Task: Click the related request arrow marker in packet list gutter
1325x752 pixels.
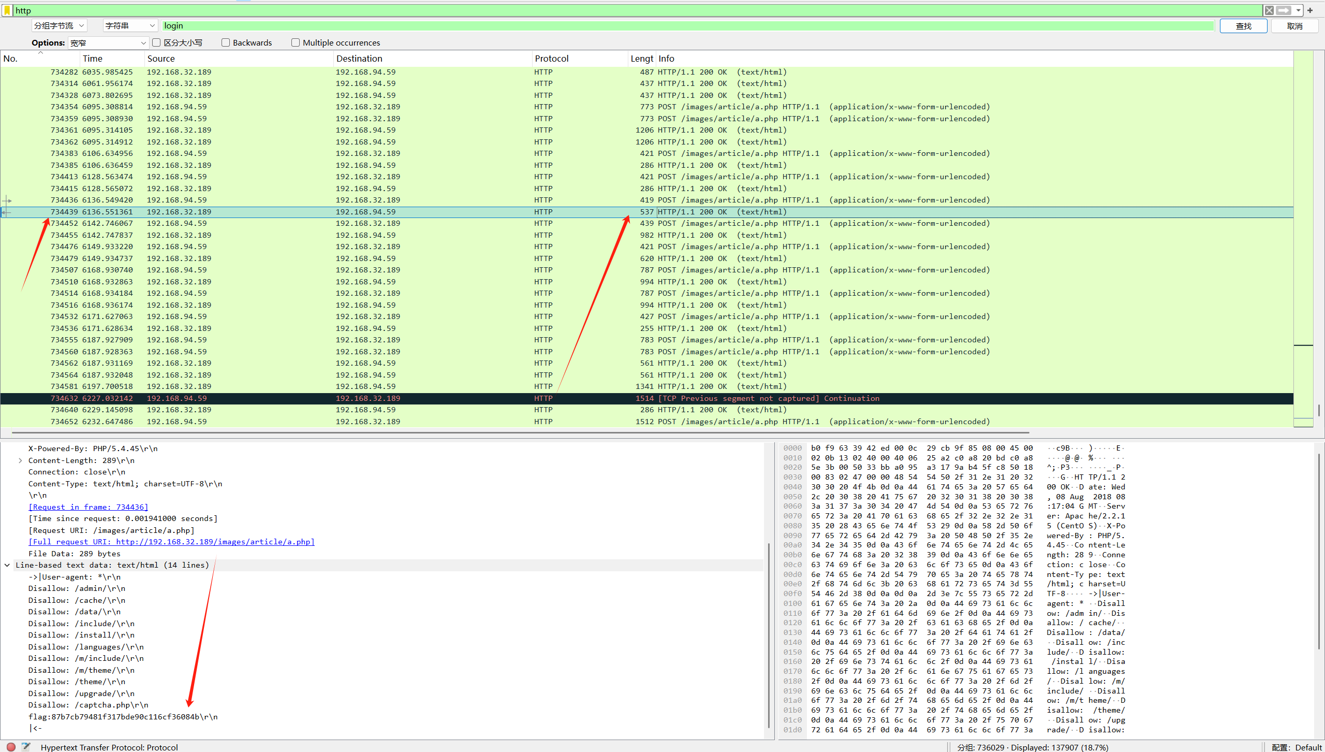Action: pyautogui.click(x=7, y=200)
